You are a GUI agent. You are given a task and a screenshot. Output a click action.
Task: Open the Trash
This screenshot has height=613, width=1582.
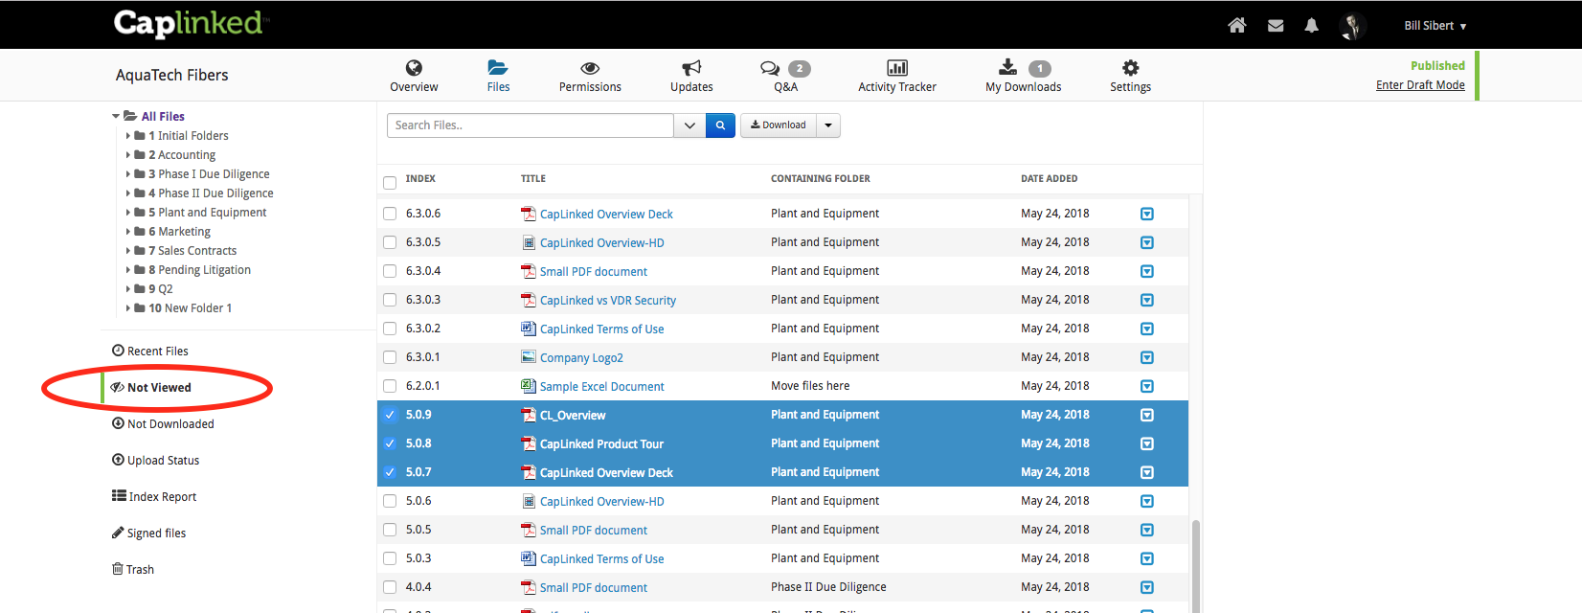click(133, 570)
